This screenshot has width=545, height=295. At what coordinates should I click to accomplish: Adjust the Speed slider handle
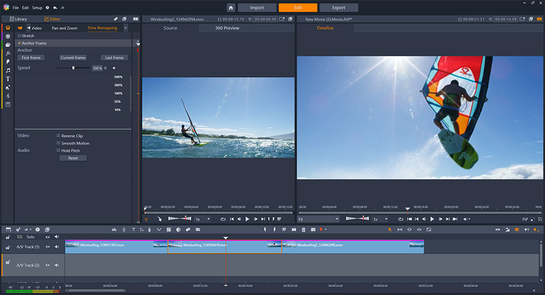(x=73, y=68)
